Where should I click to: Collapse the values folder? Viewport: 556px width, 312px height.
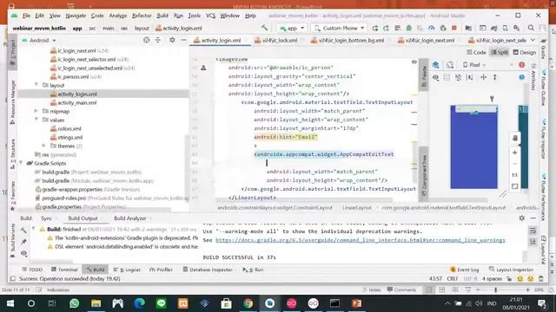[x=36, y=120]
